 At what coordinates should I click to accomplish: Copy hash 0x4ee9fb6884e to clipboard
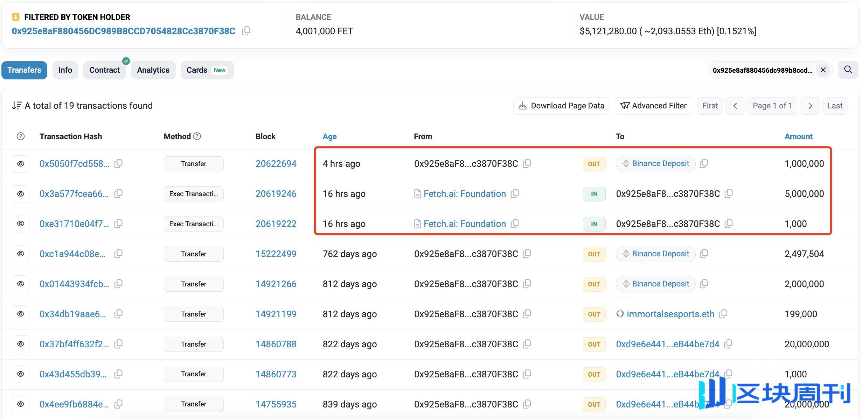[119, 404]
